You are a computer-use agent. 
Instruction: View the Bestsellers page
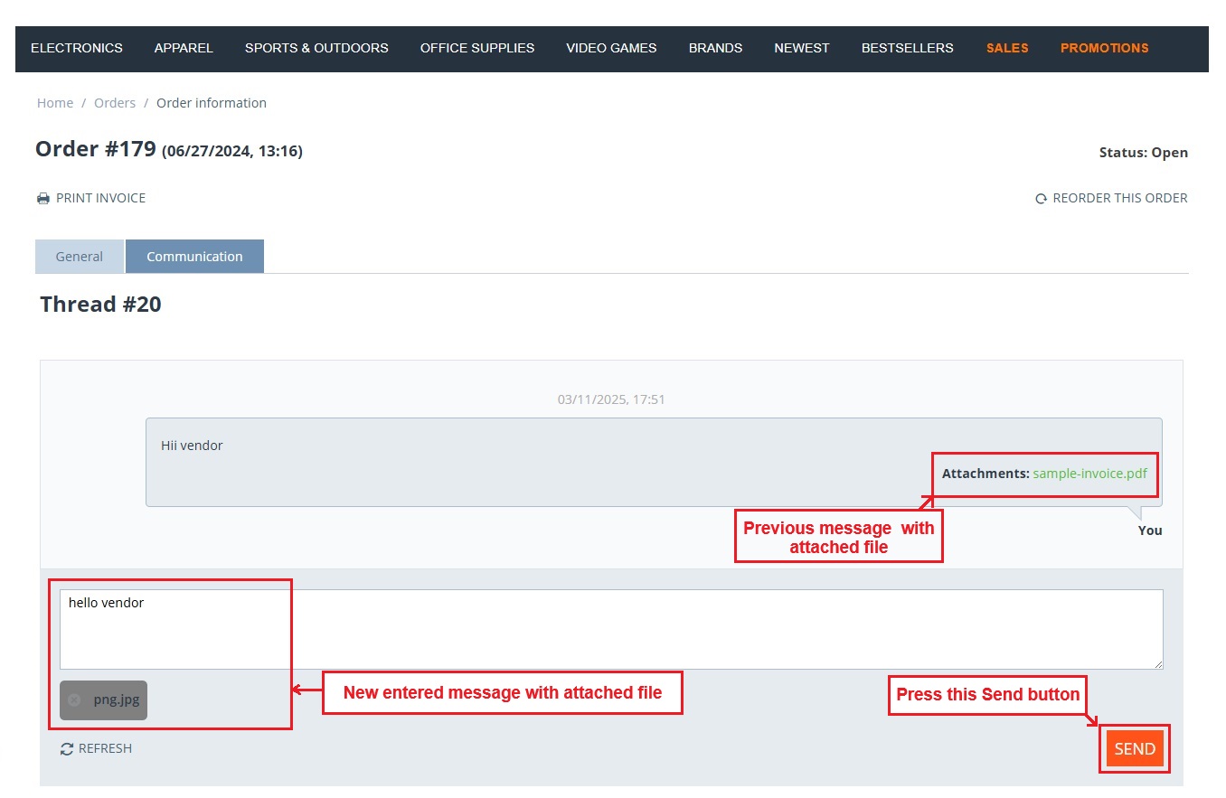907,48
